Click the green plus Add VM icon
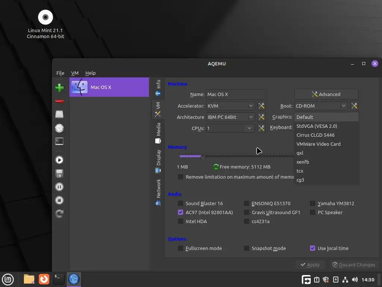382x287 pixels. coord(59,88)
